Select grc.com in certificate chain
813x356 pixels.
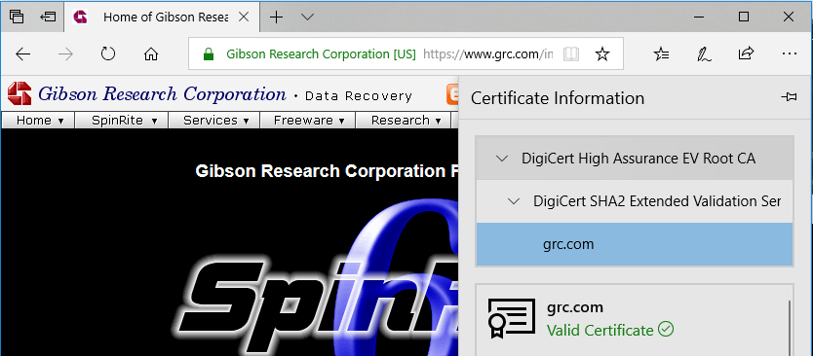tap(635, 244)
